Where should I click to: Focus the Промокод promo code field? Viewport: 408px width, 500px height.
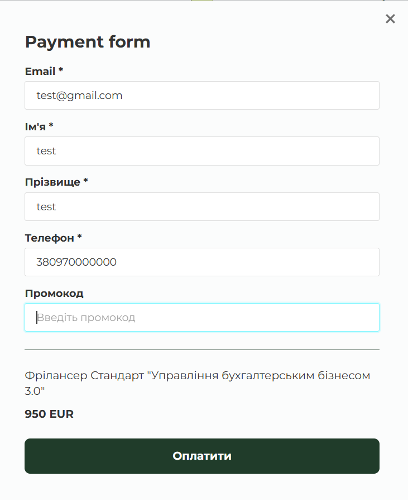pos(202,318)
